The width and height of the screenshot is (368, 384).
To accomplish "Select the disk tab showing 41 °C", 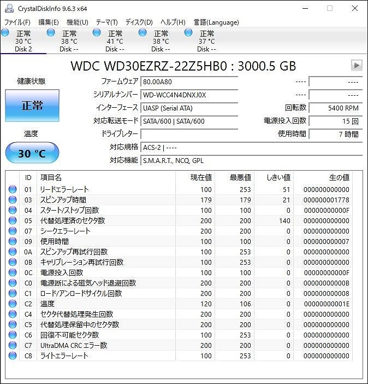I will click(x=115, y=40).
